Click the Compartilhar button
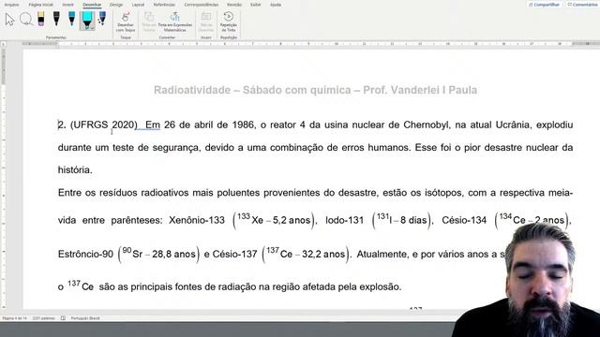This screenshot has height=337, width=600. point(544,5)
